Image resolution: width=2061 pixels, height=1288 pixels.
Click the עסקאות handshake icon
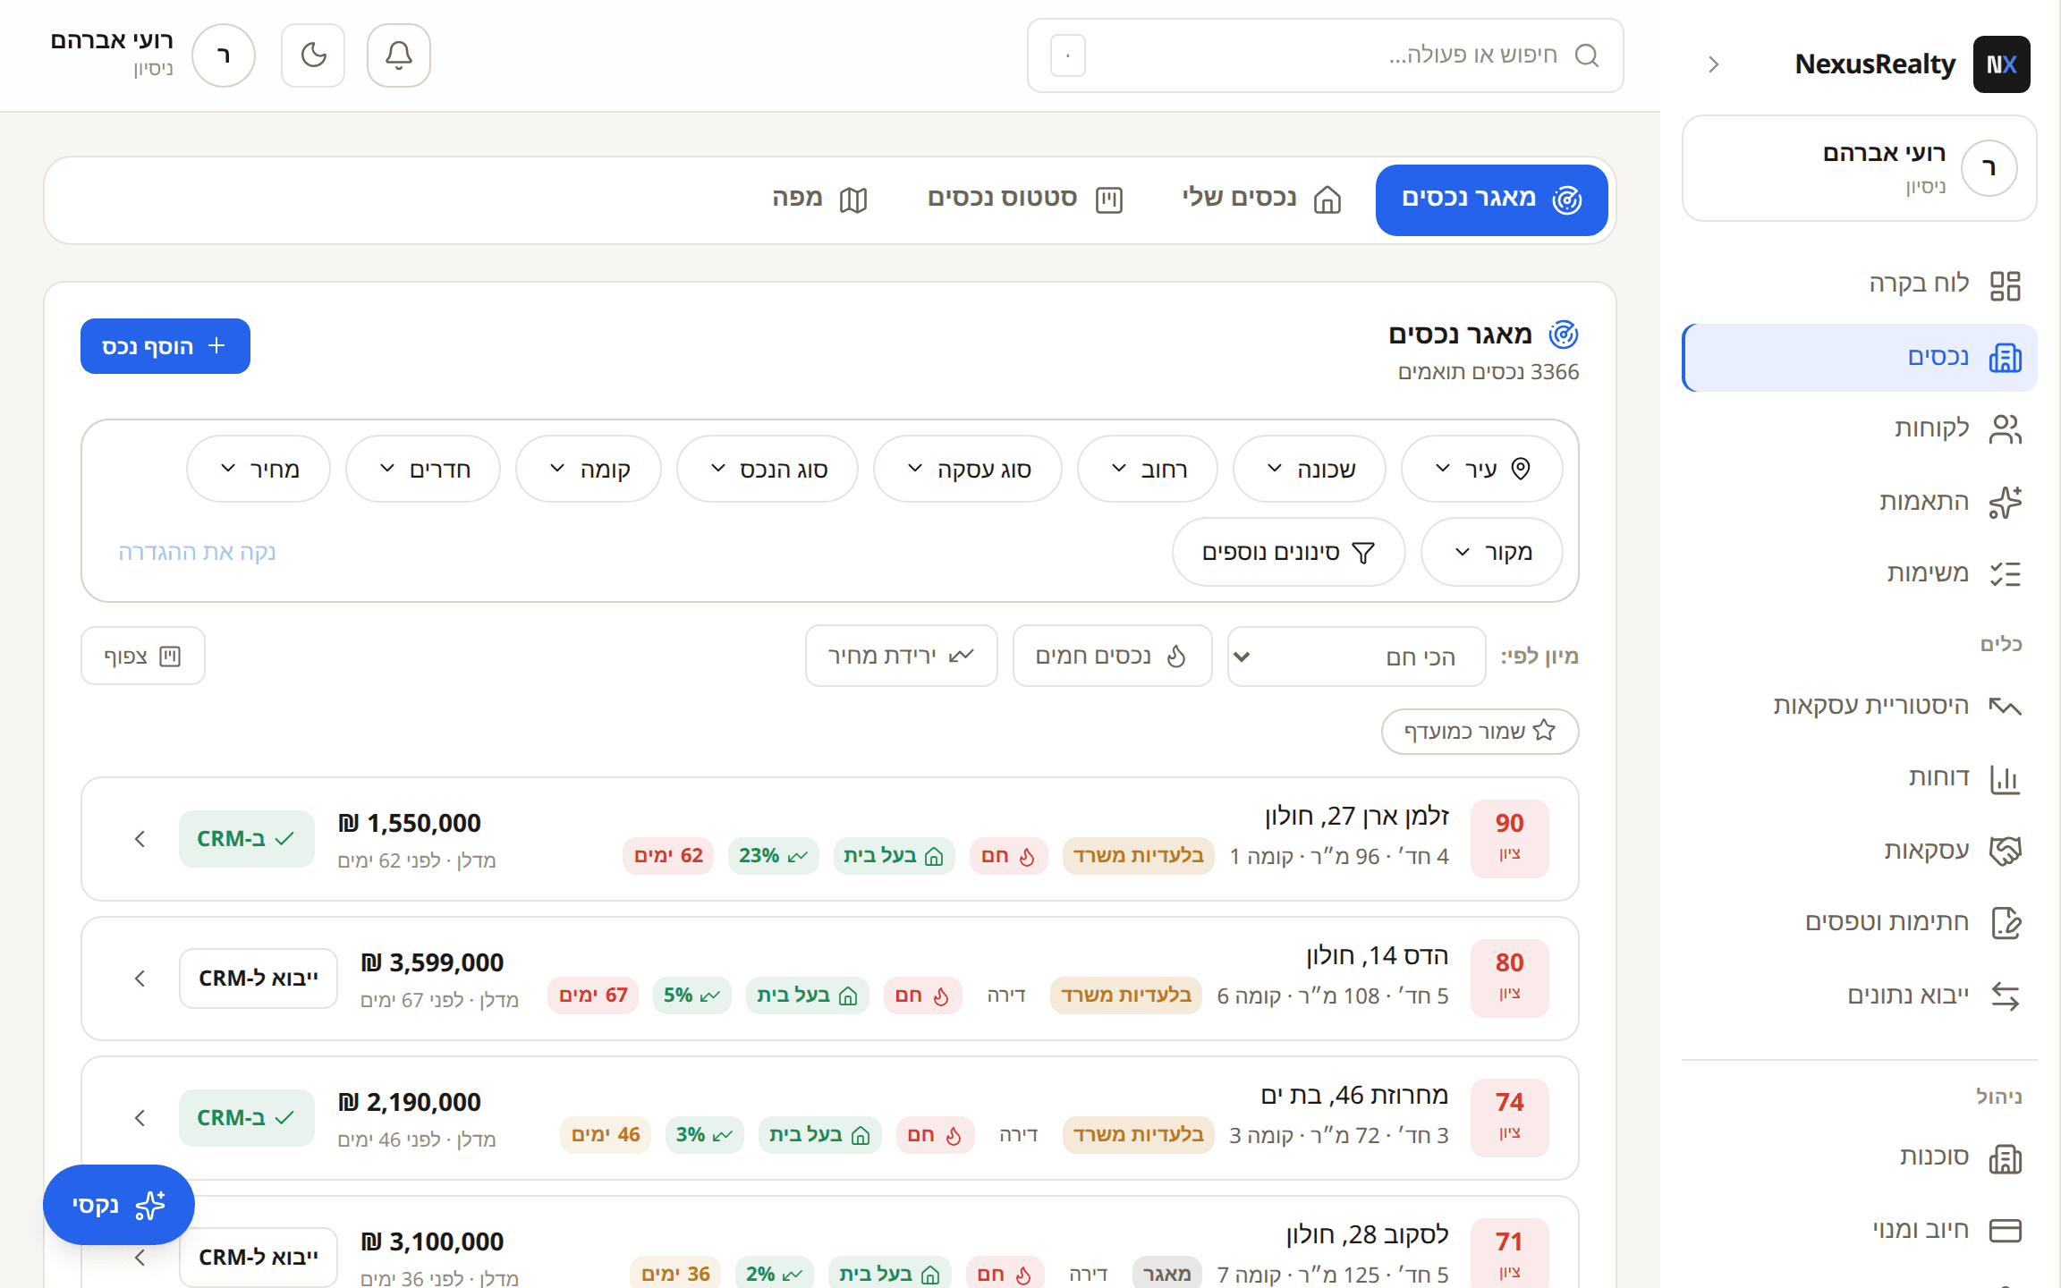(2005, 851)
